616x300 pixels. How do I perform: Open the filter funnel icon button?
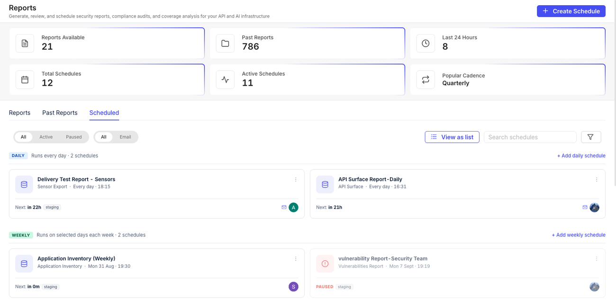(x=591, y=137)
